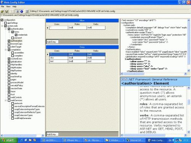
Task: Click the EN language indicator in system tray
Action: point(170,140)
